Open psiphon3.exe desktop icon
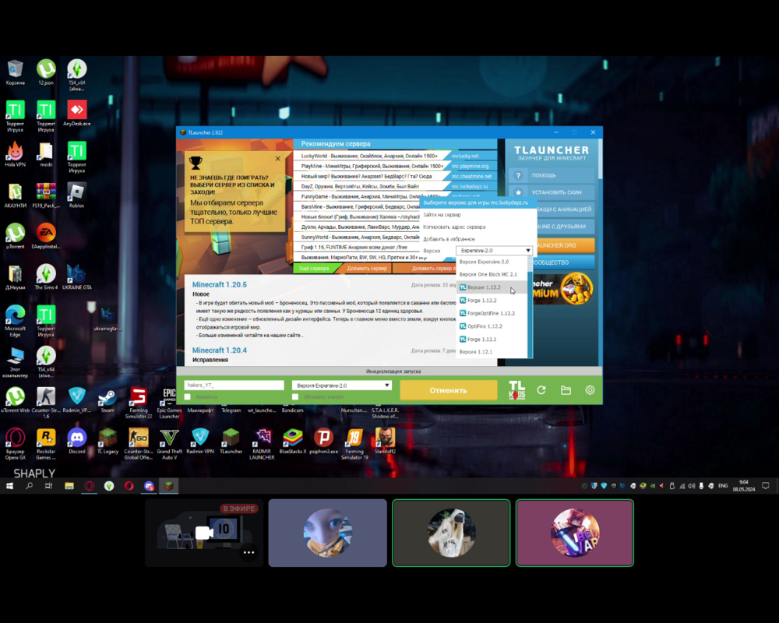Image resolution: width=779 pixels, height=623 pixels. point(323,442)
